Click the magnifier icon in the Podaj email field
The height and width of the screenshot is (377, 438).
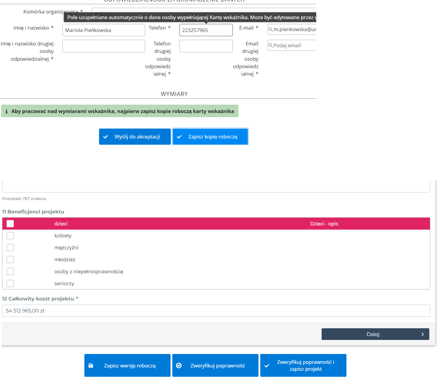(x=270, y=45)
